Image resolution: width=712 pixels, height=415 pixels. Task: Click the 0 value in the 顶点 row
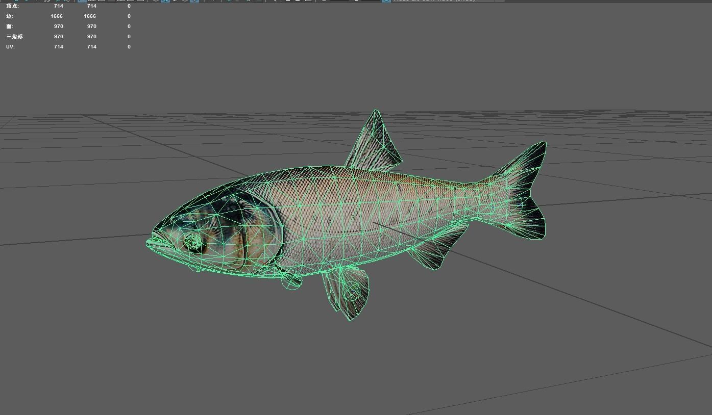pos(129,6)
